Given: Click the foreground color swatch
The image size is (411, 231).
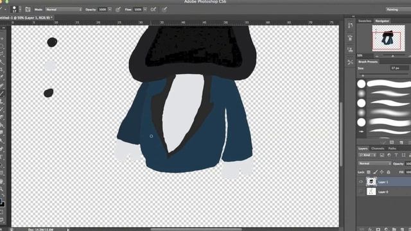Looking at the screenshot, I should tap(1, 201).
